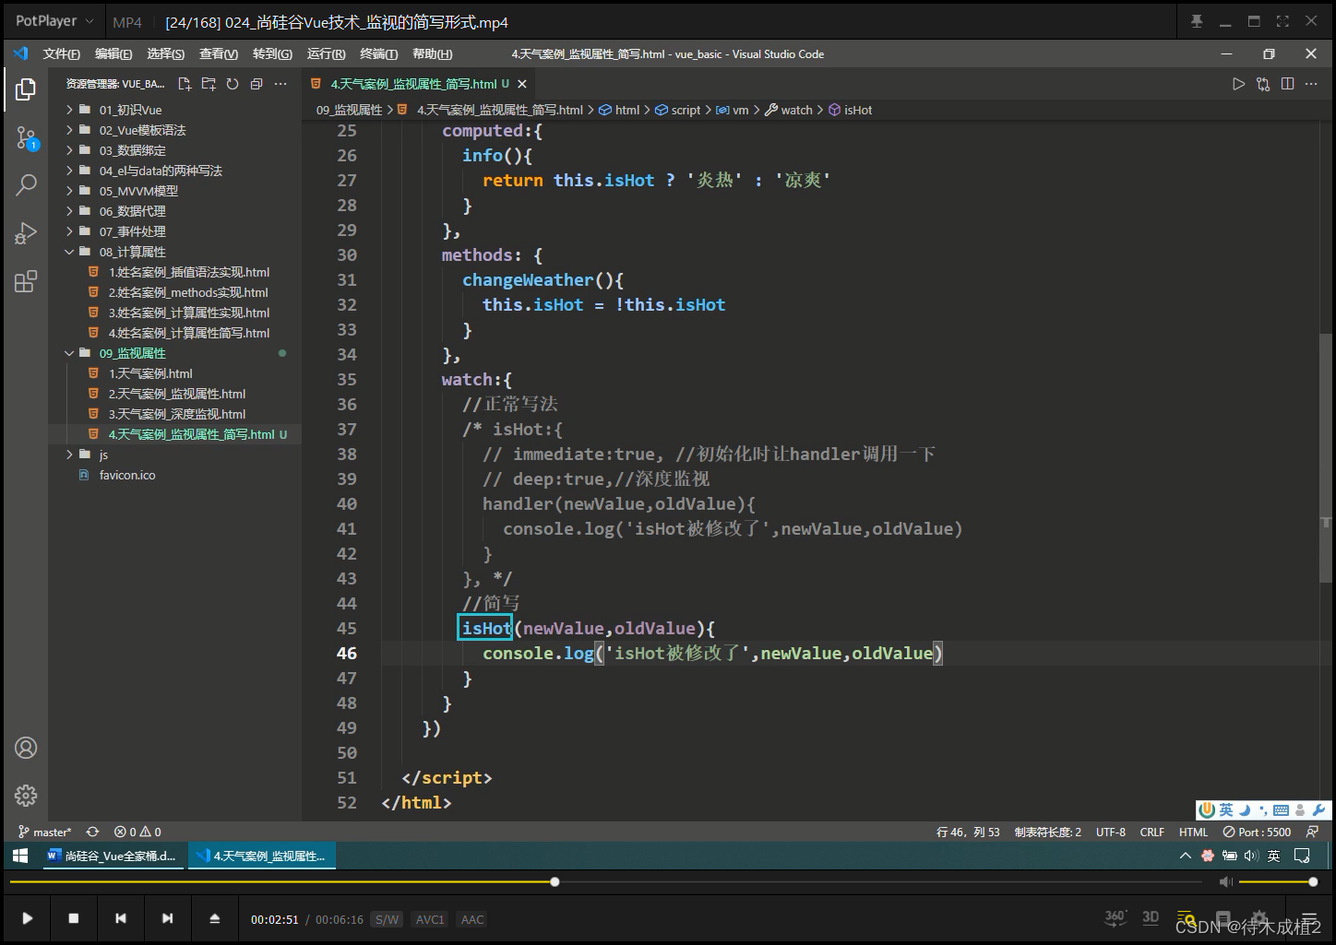Image resolution: width=1336 pixels, height=945 pixels.
Task: Skip to the previous file in PotPlayer
Action: [x=120, y=918]
